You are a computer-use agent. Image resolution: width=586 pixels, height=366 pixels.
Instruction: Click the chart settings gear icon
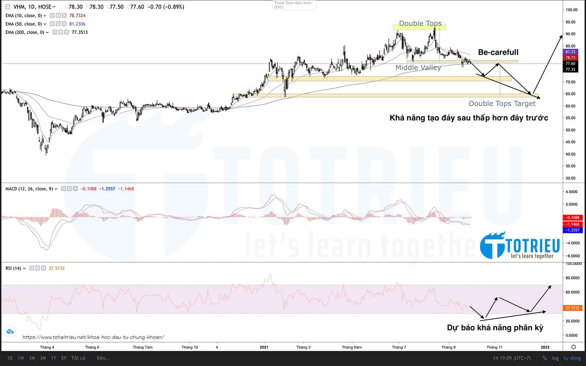573,347
